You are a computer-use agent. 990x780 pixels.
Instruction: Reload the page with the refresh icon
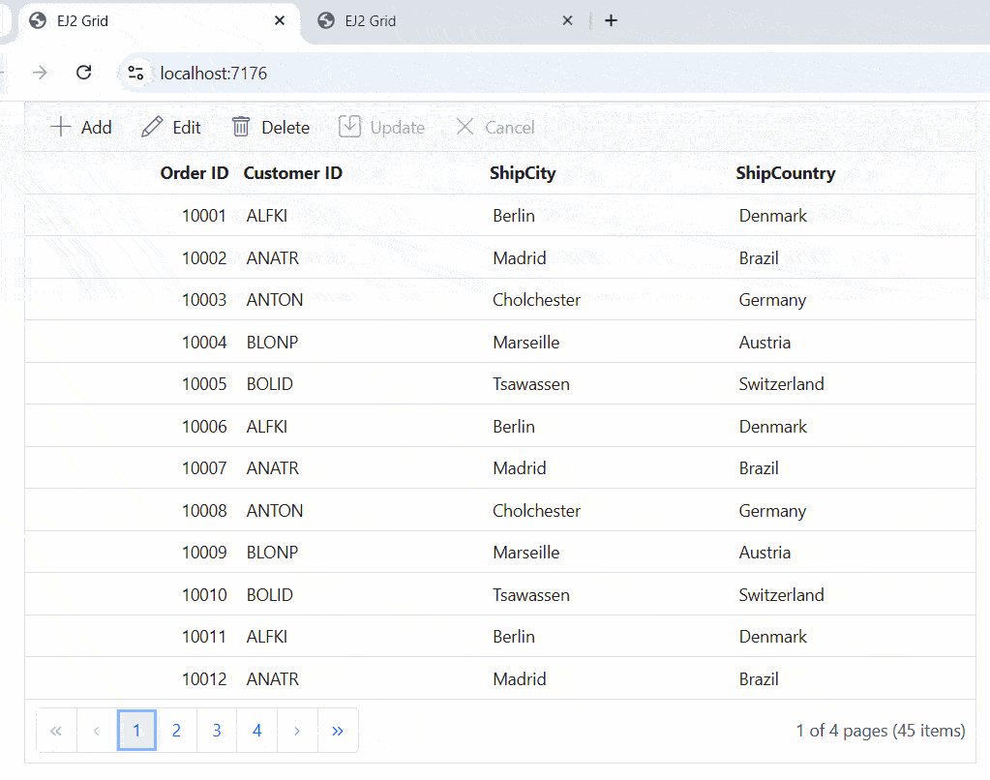point(84,73)
